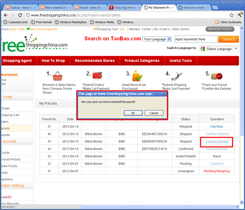Click Pending Weighing for parcel 41
This screenshot has height=210, width=245.
[x=217, y=171]
